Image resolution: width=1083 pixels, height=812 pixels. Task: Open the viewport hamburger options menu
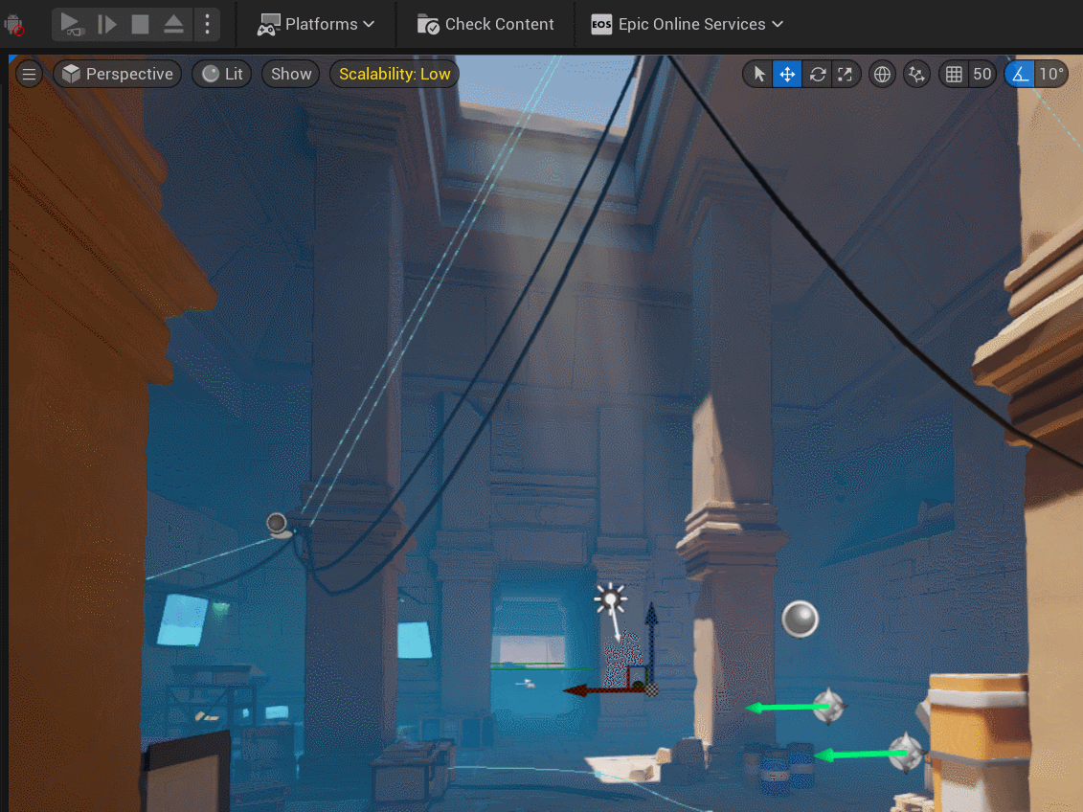(30, 75)
